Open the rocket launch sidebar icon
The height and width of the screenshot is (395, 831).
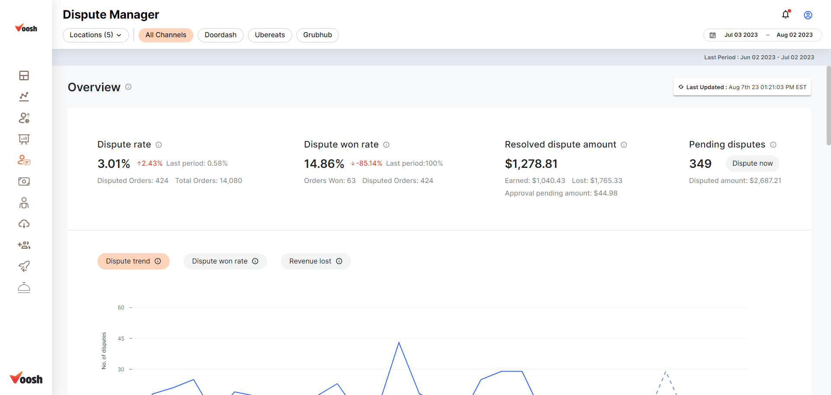coord(24,267)
